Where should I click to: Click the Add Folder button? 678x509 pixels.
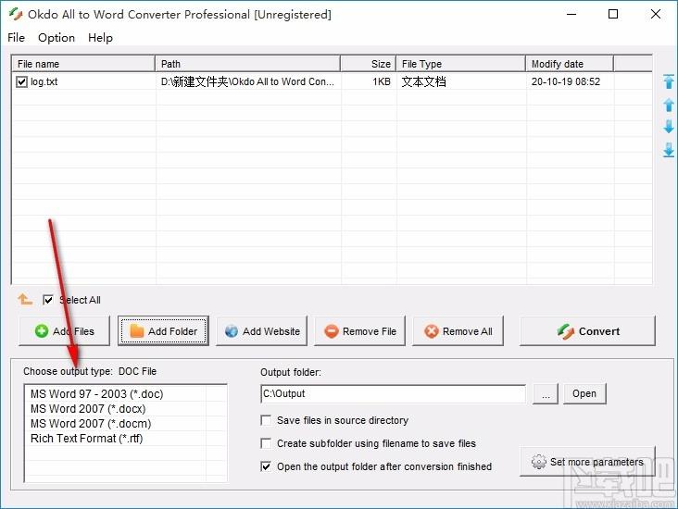(163, 331)
